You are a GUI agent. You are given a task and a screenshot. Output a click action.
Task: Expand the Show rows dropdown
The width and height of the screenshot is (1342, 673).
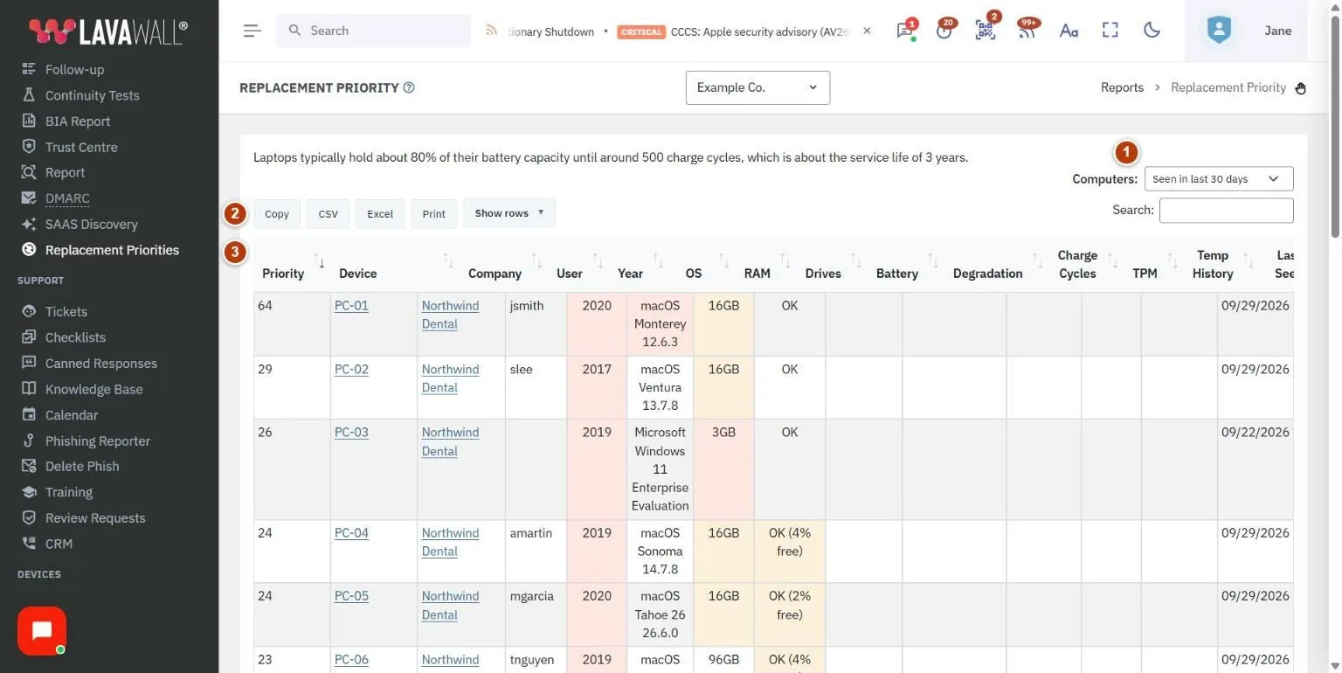[509, 213]
